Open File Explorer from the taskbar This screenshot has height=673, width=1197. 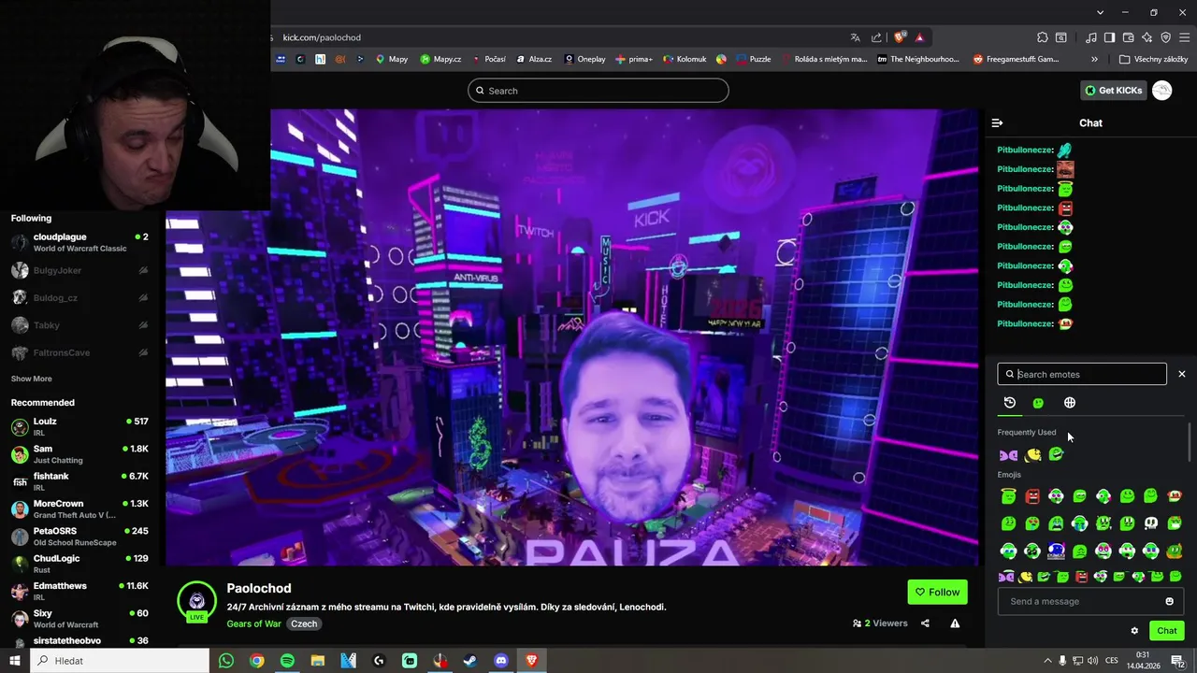point(318,661)
